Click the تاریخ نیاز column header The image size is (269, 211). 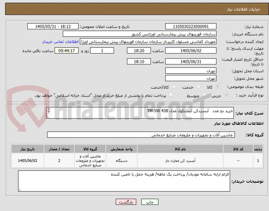[x=28, y=149]
